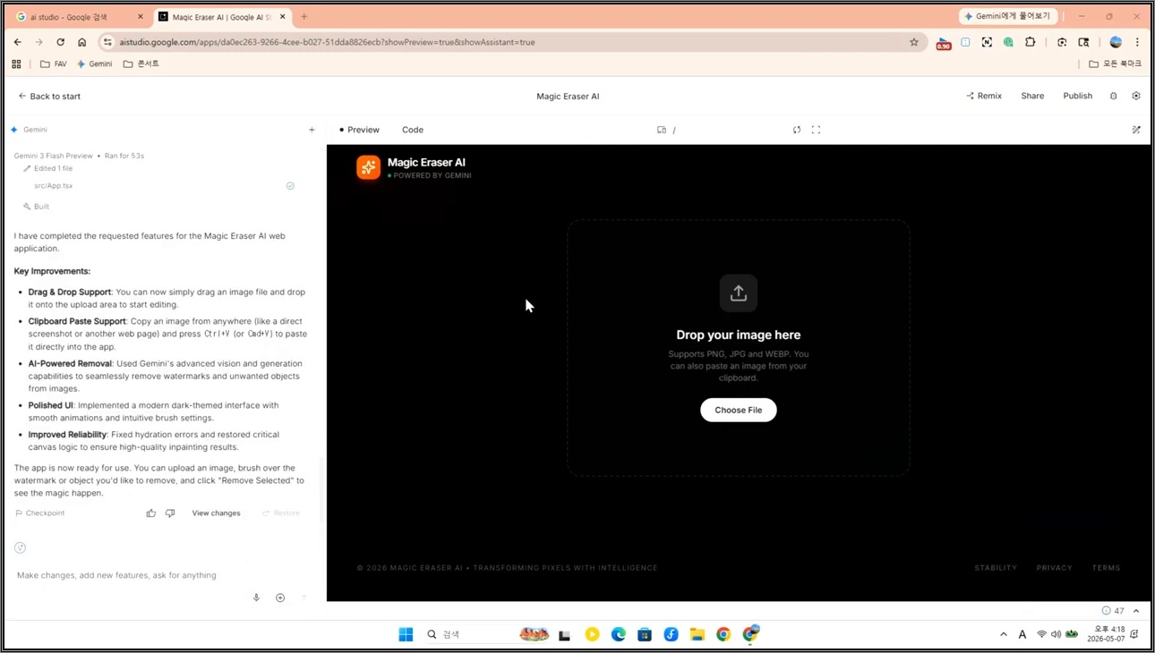Viewport: 1155px width, 653px height.
Task: Switch to the Preview tab
Action: click(359, 130)
